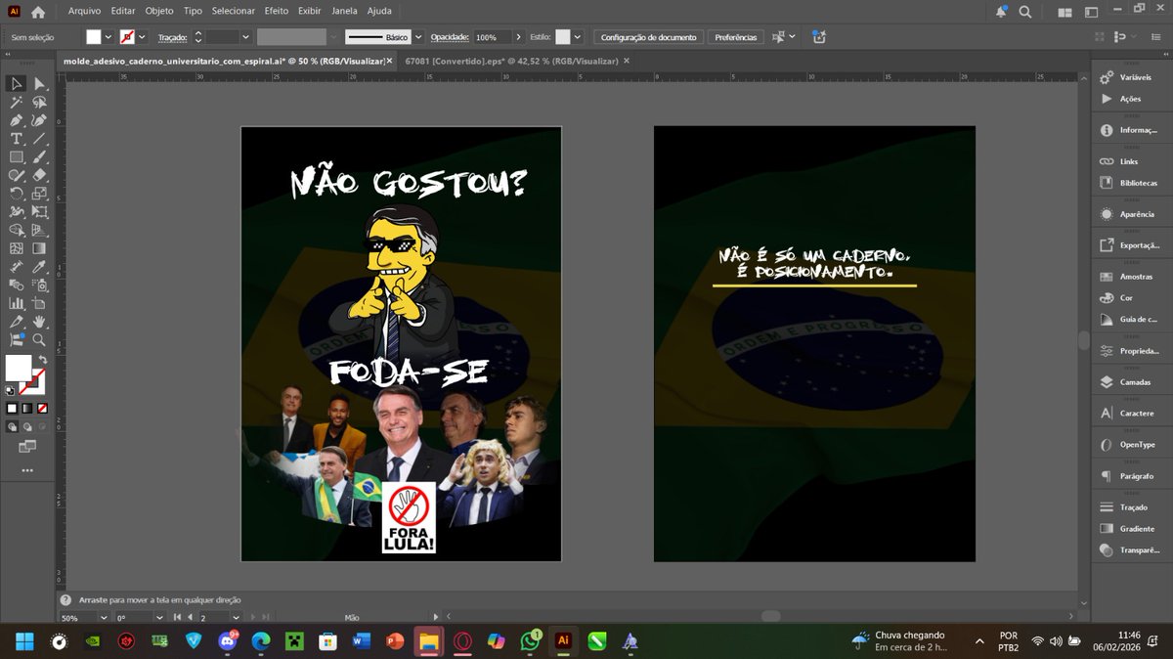
Task: Select the Paintbrush tool
Action: pos(39,156)
